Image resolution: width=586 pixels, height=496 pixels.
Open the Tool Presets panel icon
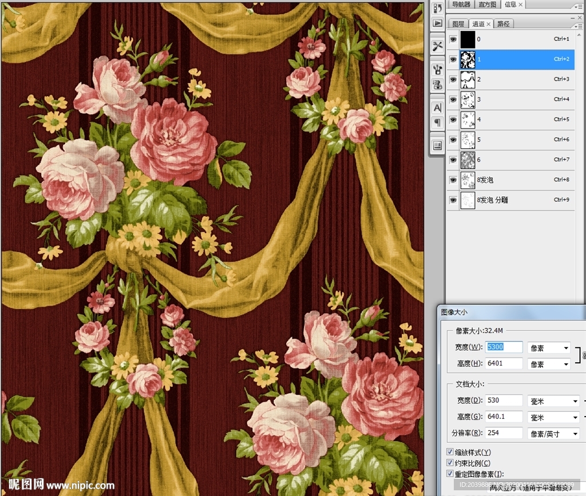[x=437, y=46]
